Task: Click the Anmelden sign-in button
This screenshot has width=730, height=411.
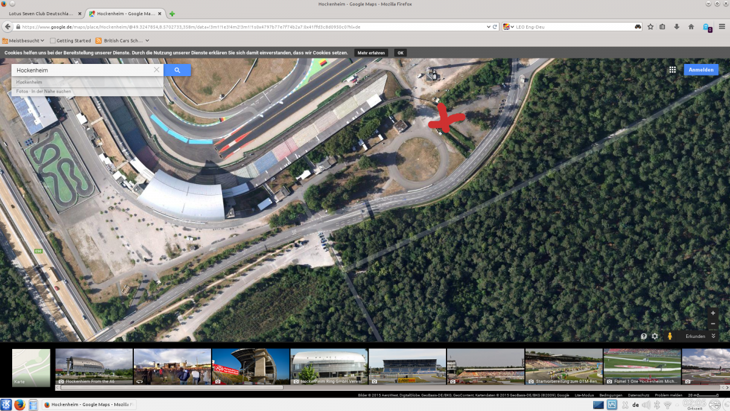Action: [x=701, y=70]
